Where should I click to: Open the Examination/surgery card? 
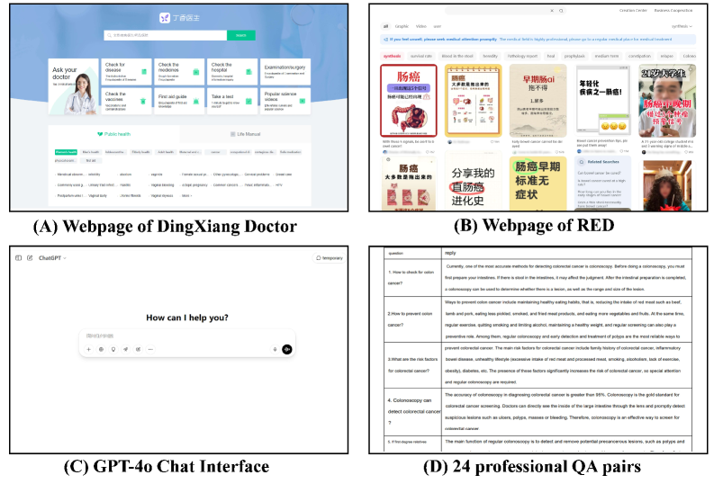click(x=285, y=71)
